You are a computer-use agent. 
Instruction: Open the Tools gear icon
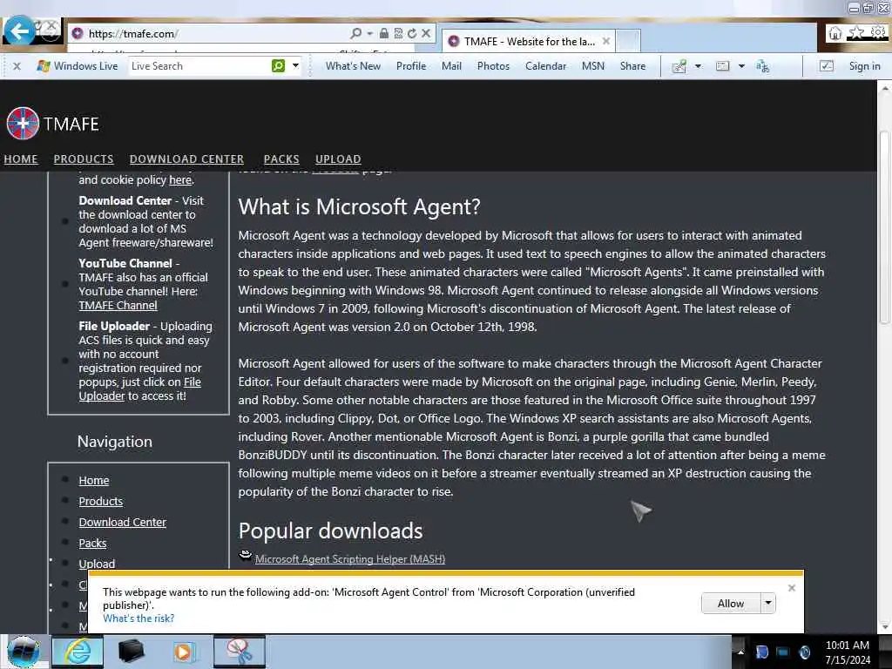(x=878, y=32)
